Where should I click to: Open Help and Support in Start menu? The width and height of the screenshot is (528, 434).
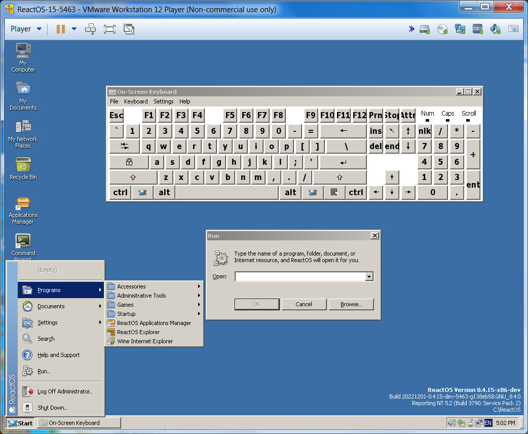click(x=61, y=355)
